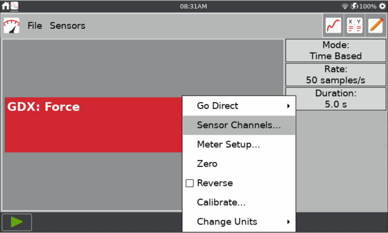Tap the 08:31AM clock
Viewport: 388px width, 233px height.
click(194, 6)
